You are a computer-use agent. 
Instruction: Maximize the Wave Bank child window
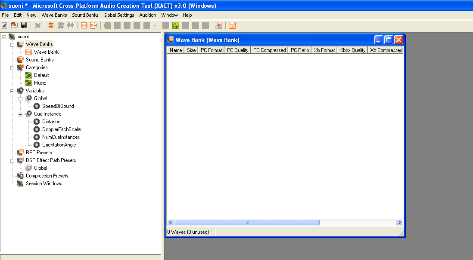(389, 40)
